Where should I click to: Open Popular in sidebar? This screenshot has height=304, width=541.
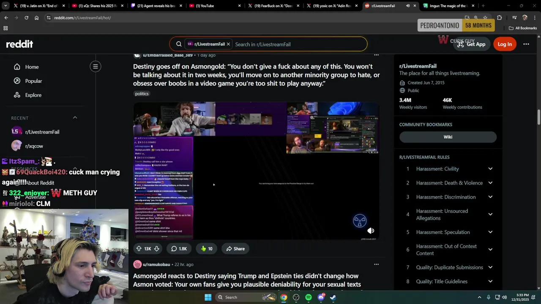point(33,81)
